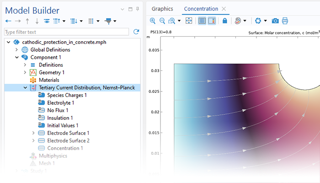Refresh the Model Builder filter
This screenshot has width=320, height=183.
pos(136,32)
